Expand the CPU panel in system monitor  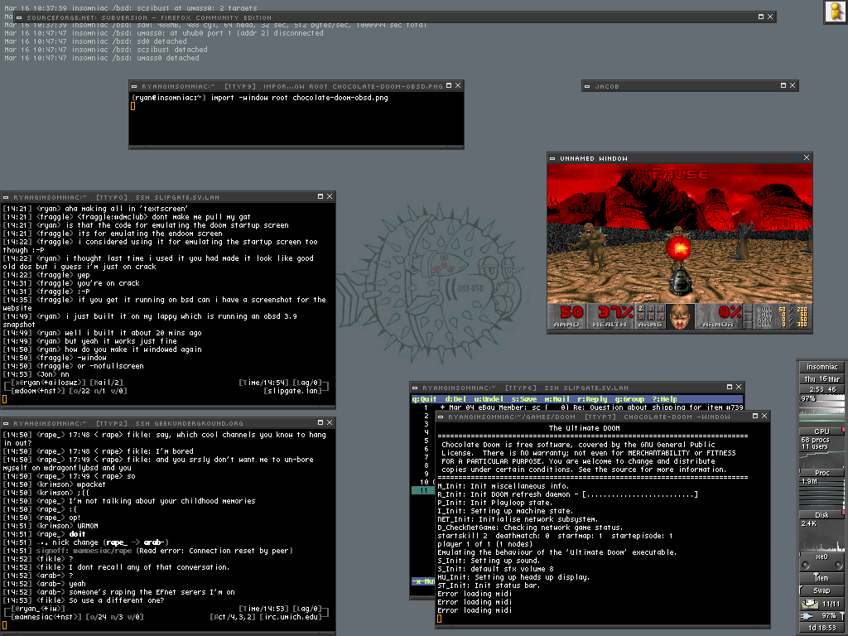(821, 431)
